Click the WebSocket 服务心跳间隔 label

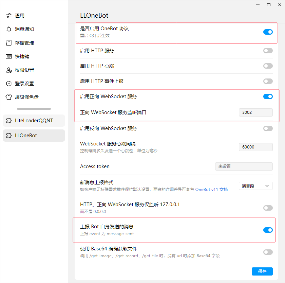pos(108,144)
